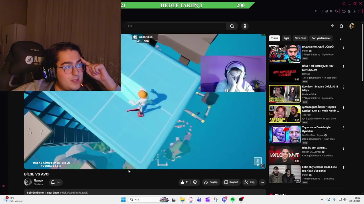Click the browser Flow send arrow icon

(331, 11)
